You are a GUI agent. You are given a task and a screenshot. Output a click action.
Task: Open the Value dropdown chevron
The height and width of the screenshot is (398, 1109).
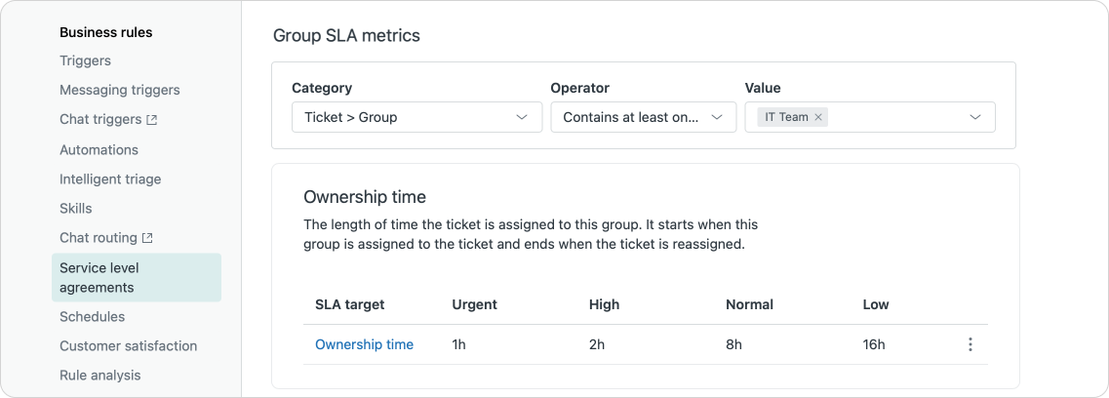point(975,117)
